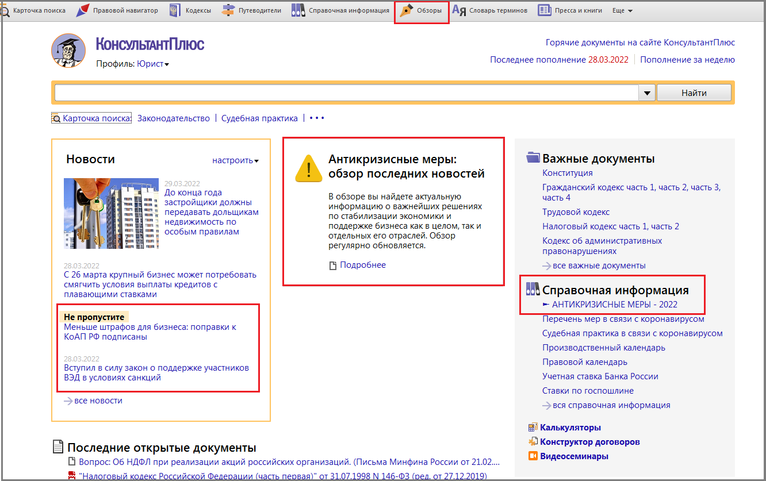
Task: Open Меньше штрафов для бизнеса news
Action: 150,332
